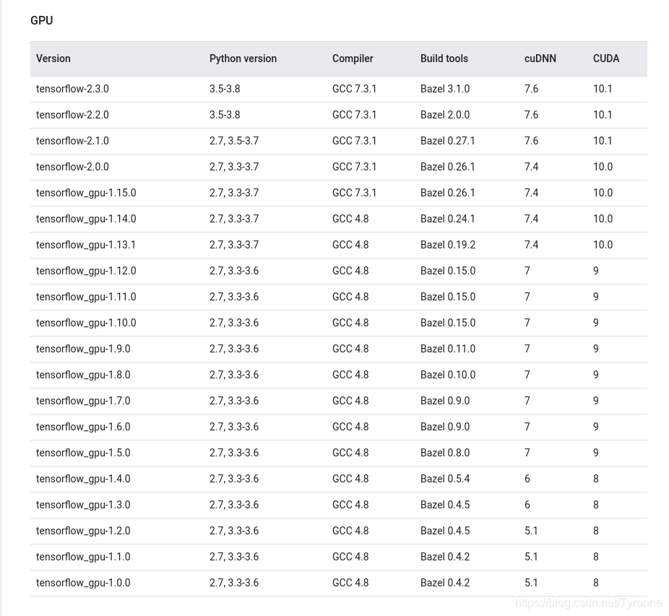669x616 pixels.
Task: Click tensorflow_gpu-1.5.0 version cell
Action: (x=83, y=453)
